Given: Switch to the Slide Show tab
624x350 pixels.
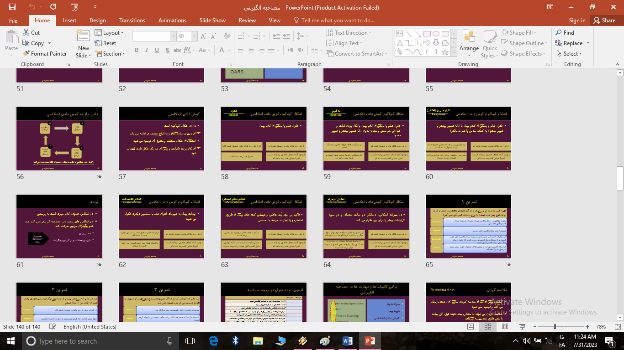Looking at the screenshot, I should pyautogui.click(x=212, y=21).
